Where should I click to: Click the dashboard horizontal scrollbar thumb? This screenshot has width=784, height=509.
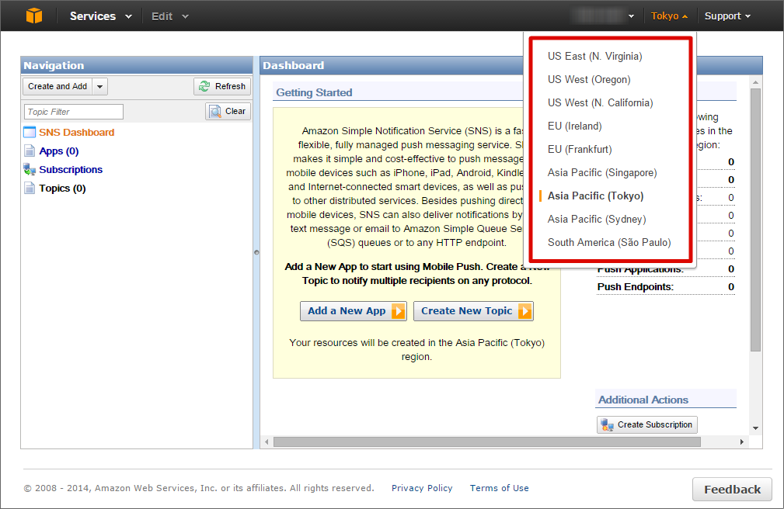486,441
